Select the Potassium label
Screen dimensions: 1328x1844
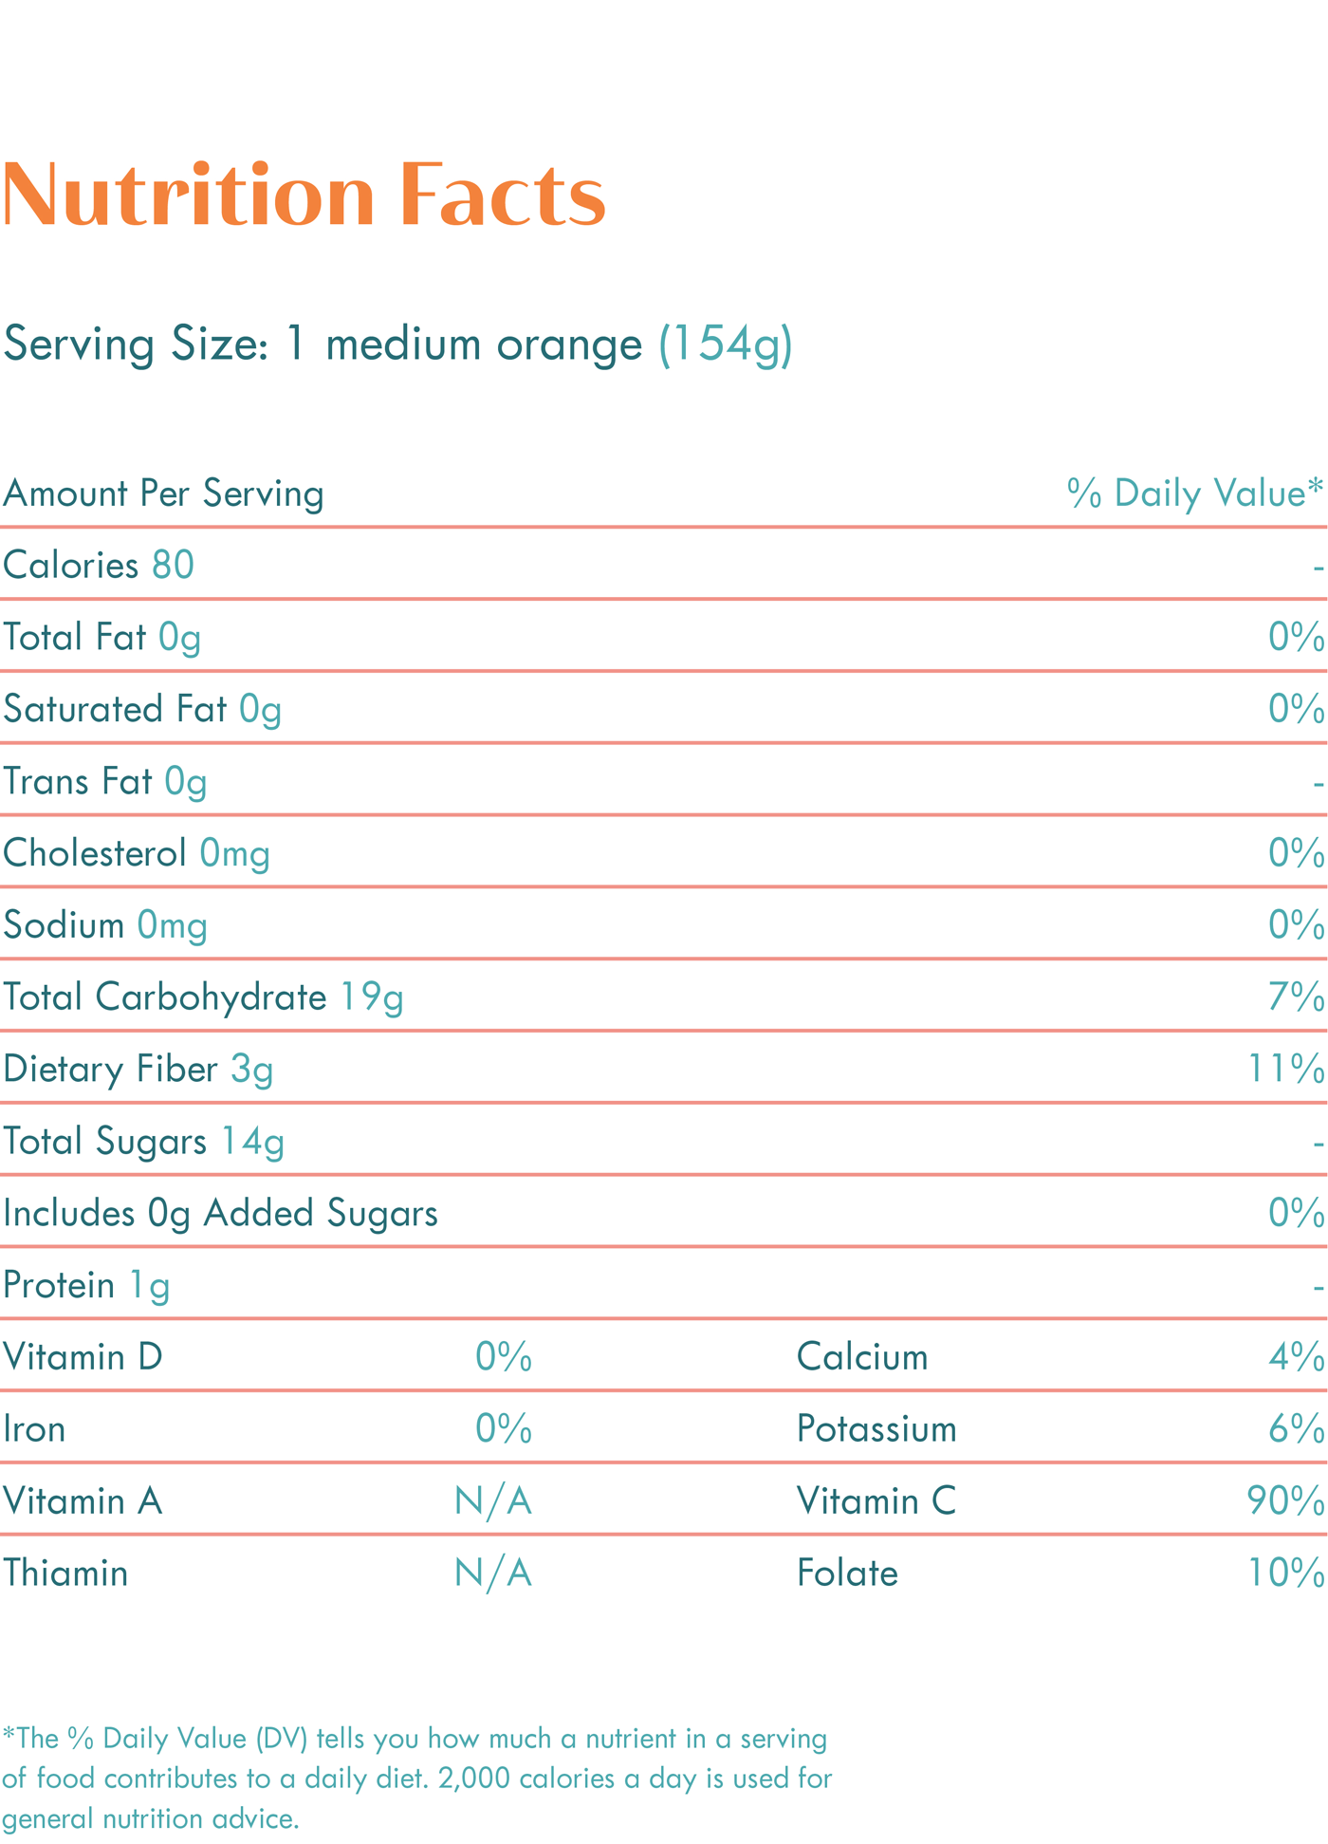pos(876,1429)
